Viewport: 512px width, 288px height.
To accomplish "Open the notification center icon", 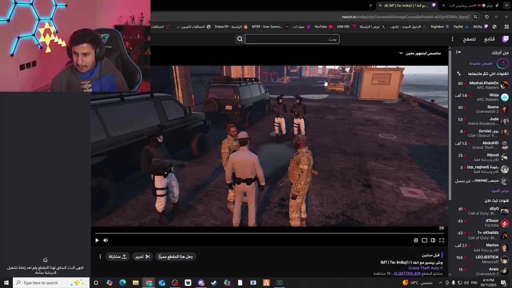I will point(504,283).
